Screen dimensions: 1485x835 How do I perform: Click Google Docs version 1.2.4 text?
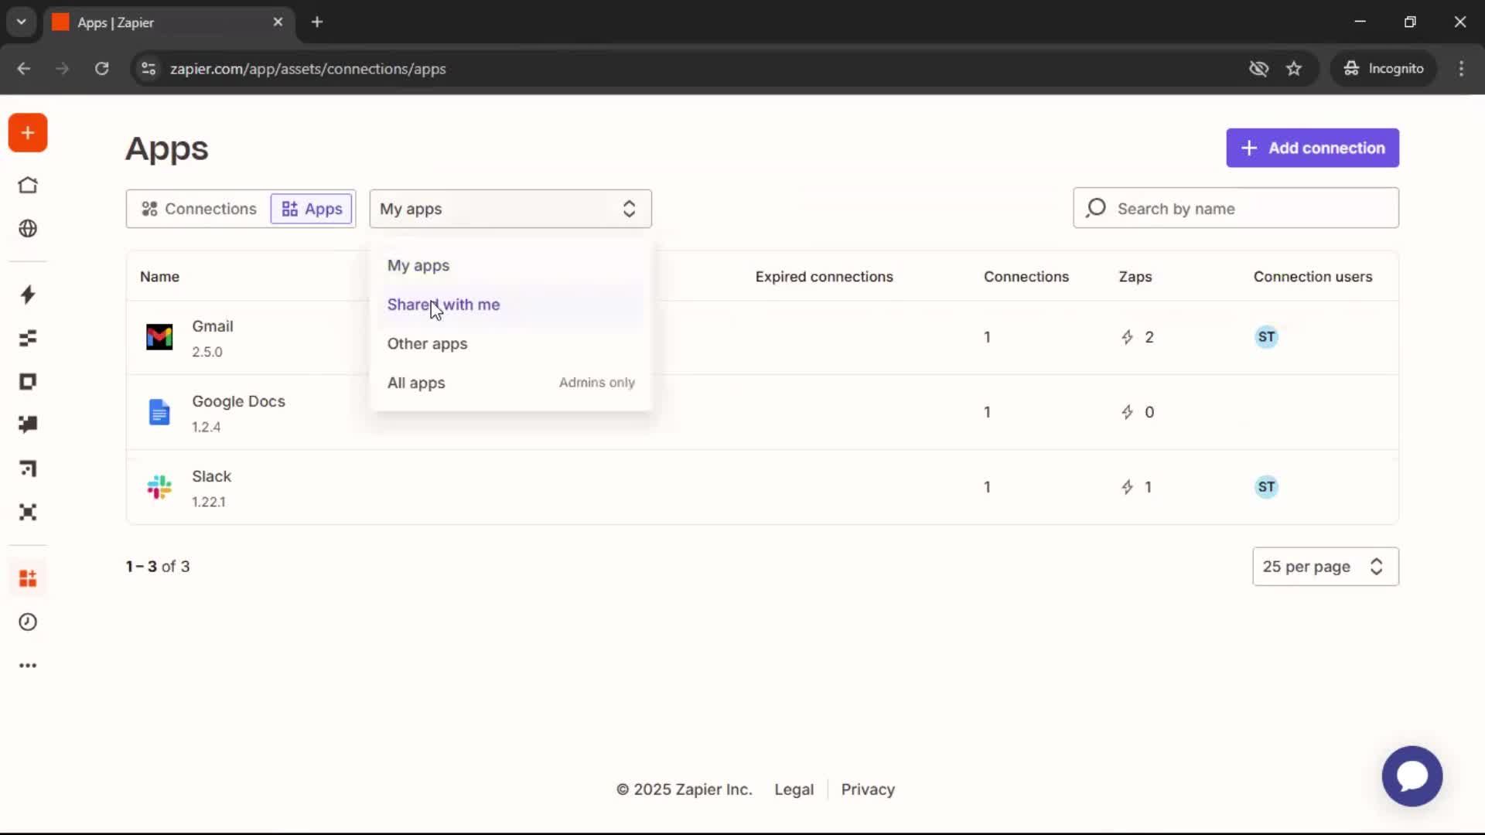[207, 427]
